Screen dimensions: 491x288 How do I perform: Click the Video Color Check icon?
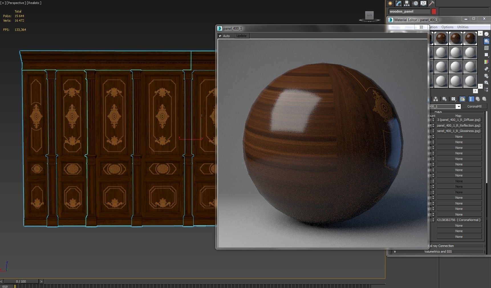(486, 62)
